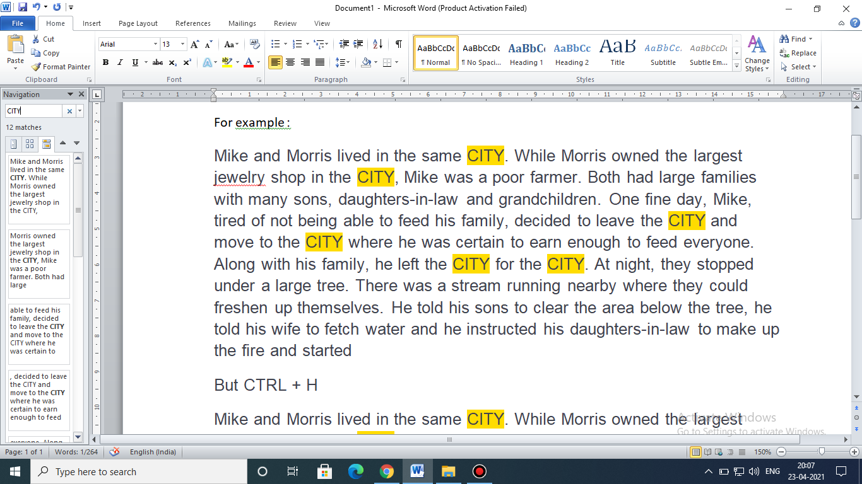The image size is (862, 484).
Task: Justify paragraph text
Action: 320,62
